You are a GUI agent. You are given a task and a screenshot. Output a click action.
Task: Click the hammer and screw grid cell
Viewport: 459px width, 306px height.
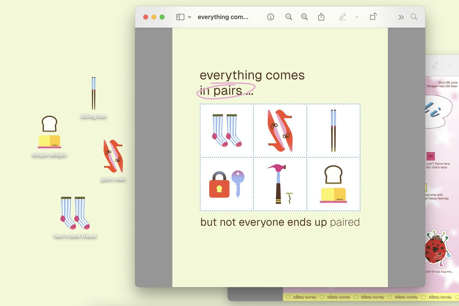[x=280, y=184]
